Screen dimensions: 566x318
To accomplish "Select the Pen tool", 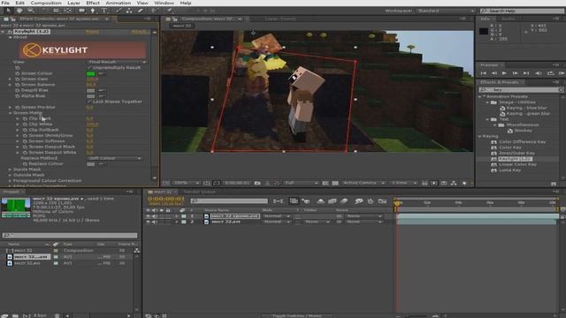I will point(92,11).
